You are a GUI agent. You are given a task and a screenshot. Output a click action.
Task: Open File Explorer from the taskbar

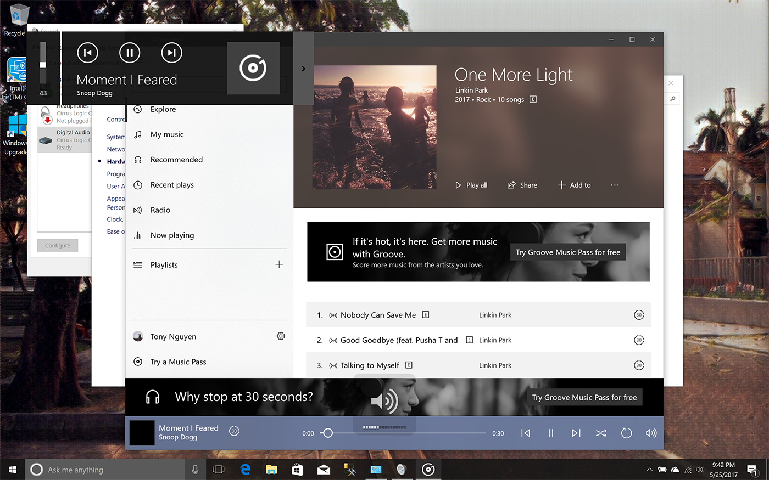pos(271,470)
